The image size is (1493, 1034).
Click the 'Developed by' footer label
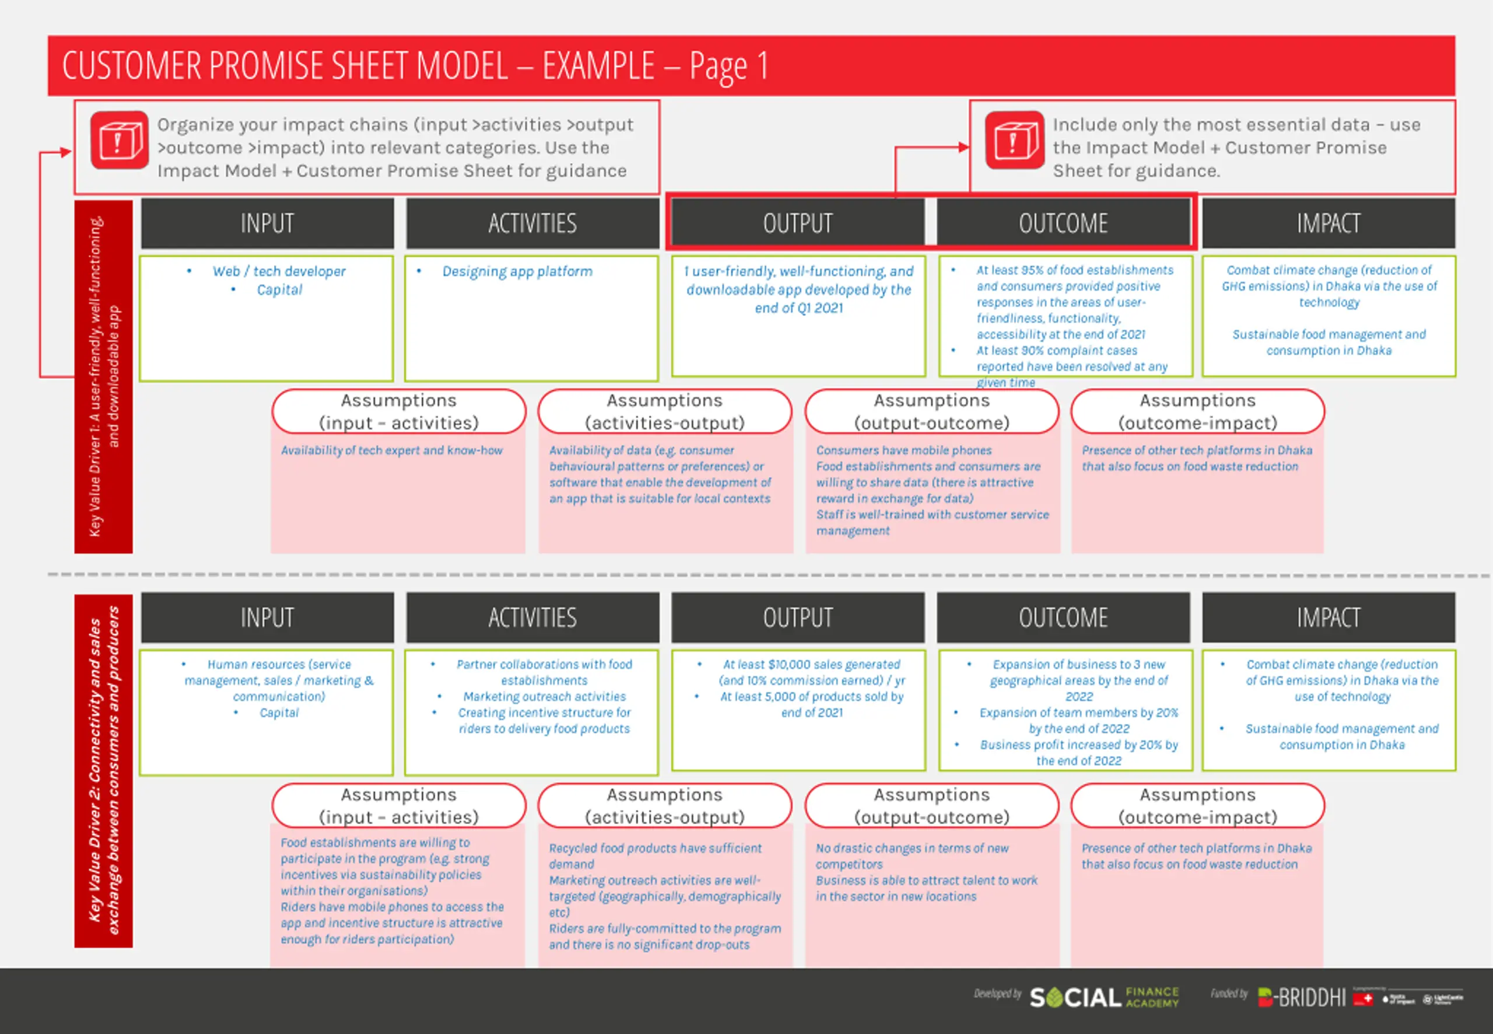pyautogui.click(x=997, y=993)
